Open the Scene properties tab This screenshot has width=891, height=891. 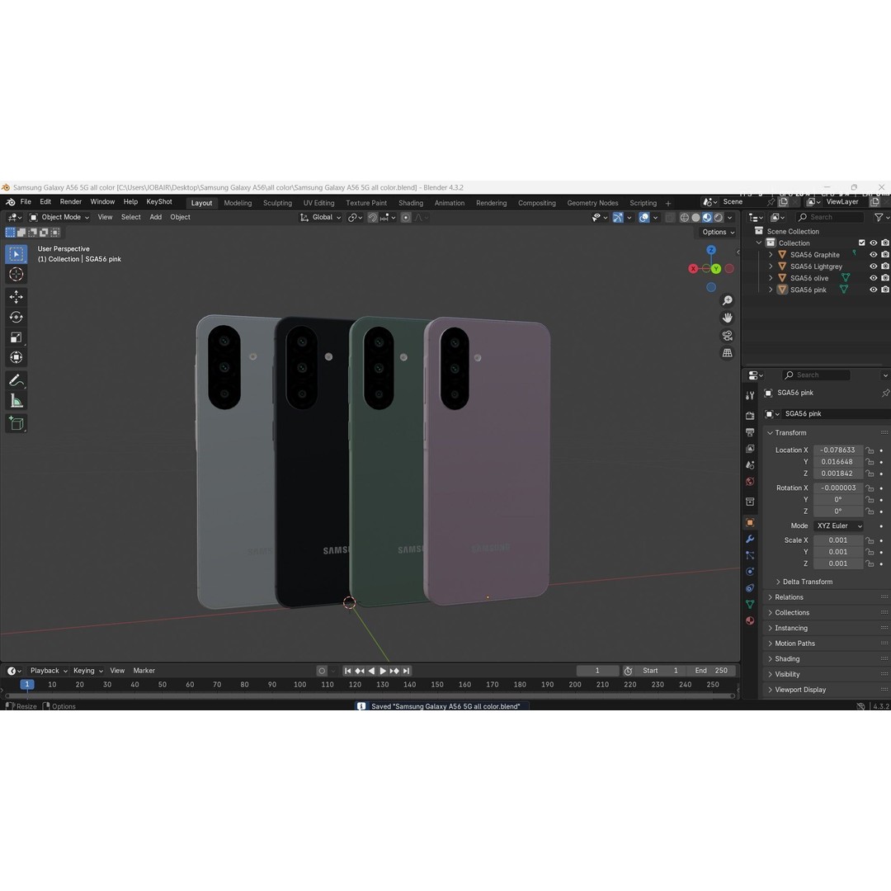click(750, 464)
